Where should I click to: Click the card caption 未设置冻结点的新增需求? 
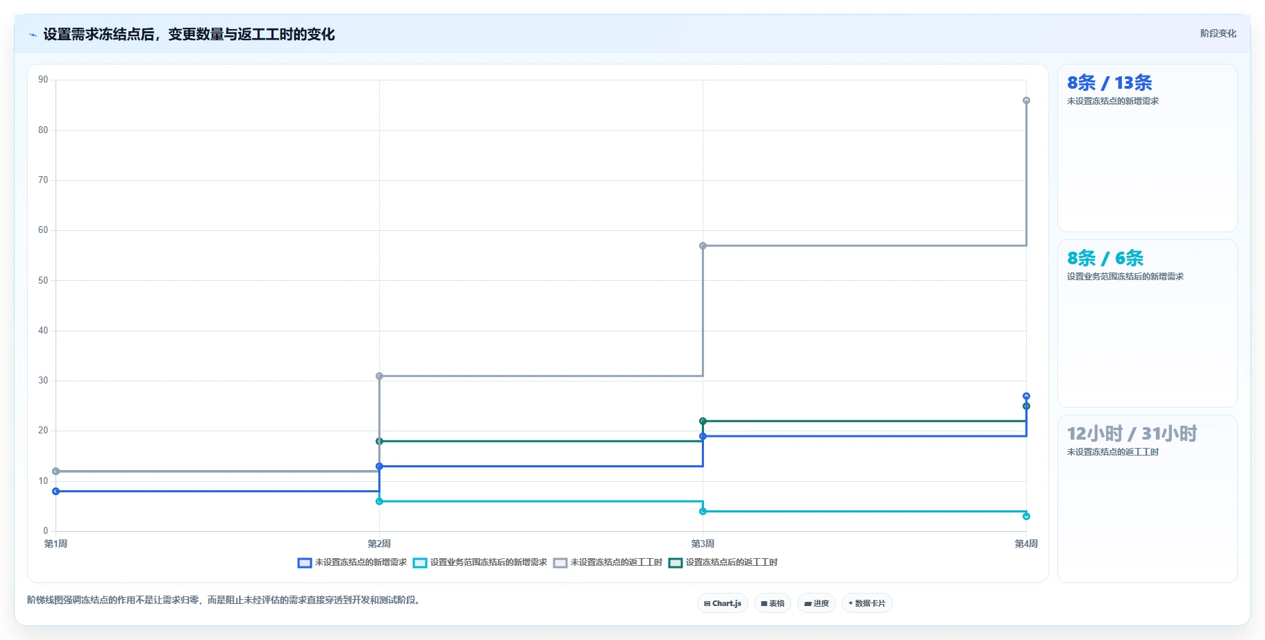click(x=1113, y=101)
